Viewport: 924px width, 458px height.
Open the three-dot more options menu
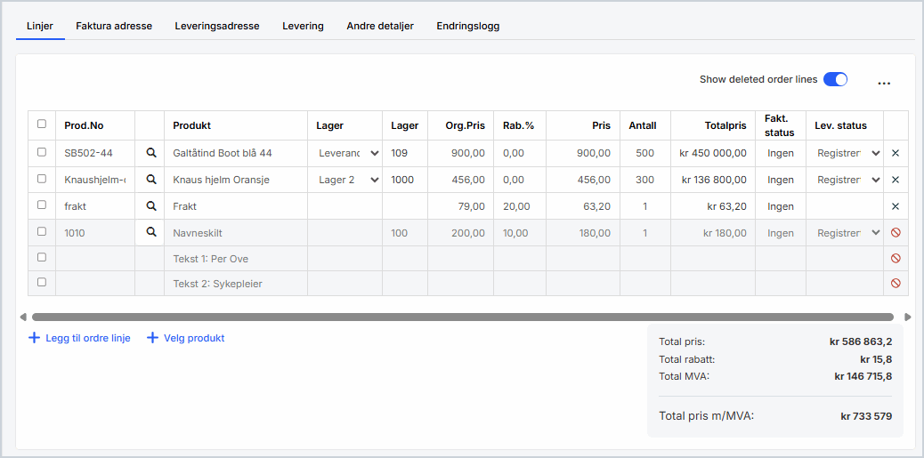coord(884,83)
